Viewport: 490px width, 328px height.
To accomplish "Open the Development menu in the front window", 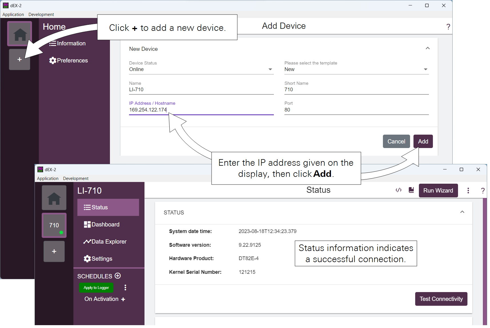I will 76,179.
